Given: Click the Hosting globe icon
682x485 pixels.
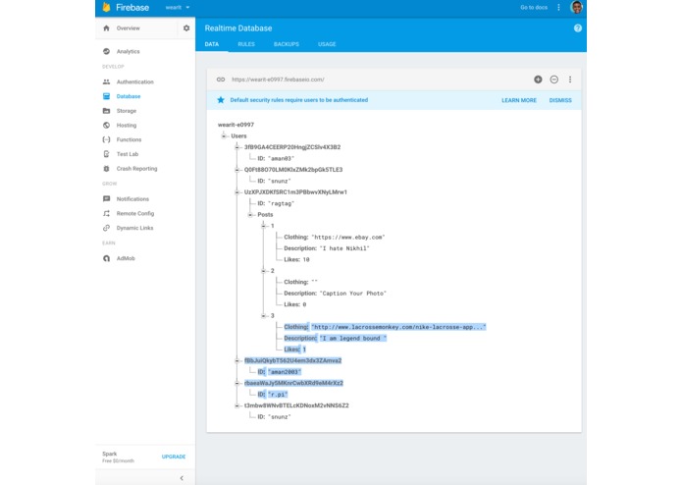Looking at the screenshot, I should (x=106, y=126).
